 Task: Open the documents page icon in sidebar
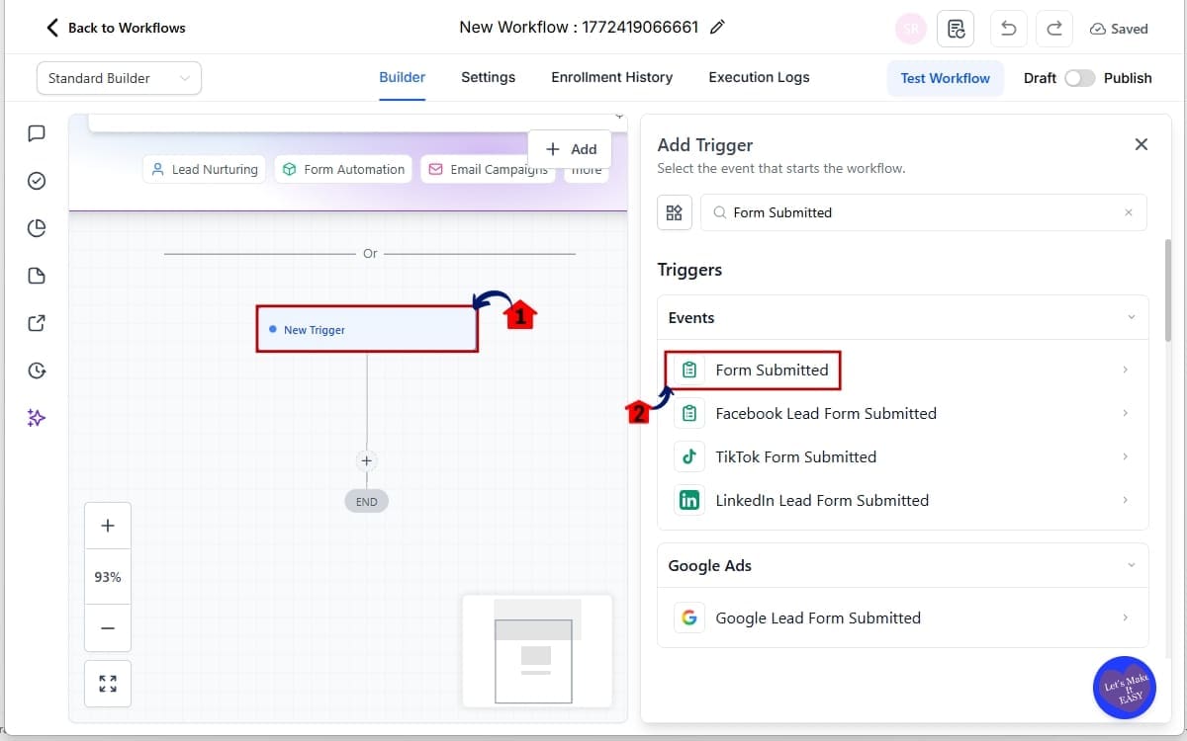coord(37,276)
